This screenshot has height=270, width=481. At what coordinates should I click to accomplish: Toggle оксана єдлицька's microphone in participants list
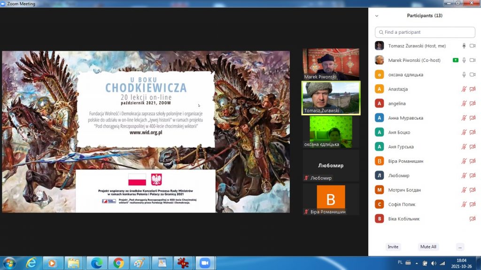click(464, 75)
